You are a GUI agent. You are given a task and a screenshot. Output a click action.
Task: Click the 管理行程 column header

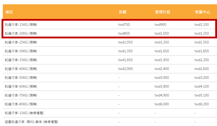(163, 12)
